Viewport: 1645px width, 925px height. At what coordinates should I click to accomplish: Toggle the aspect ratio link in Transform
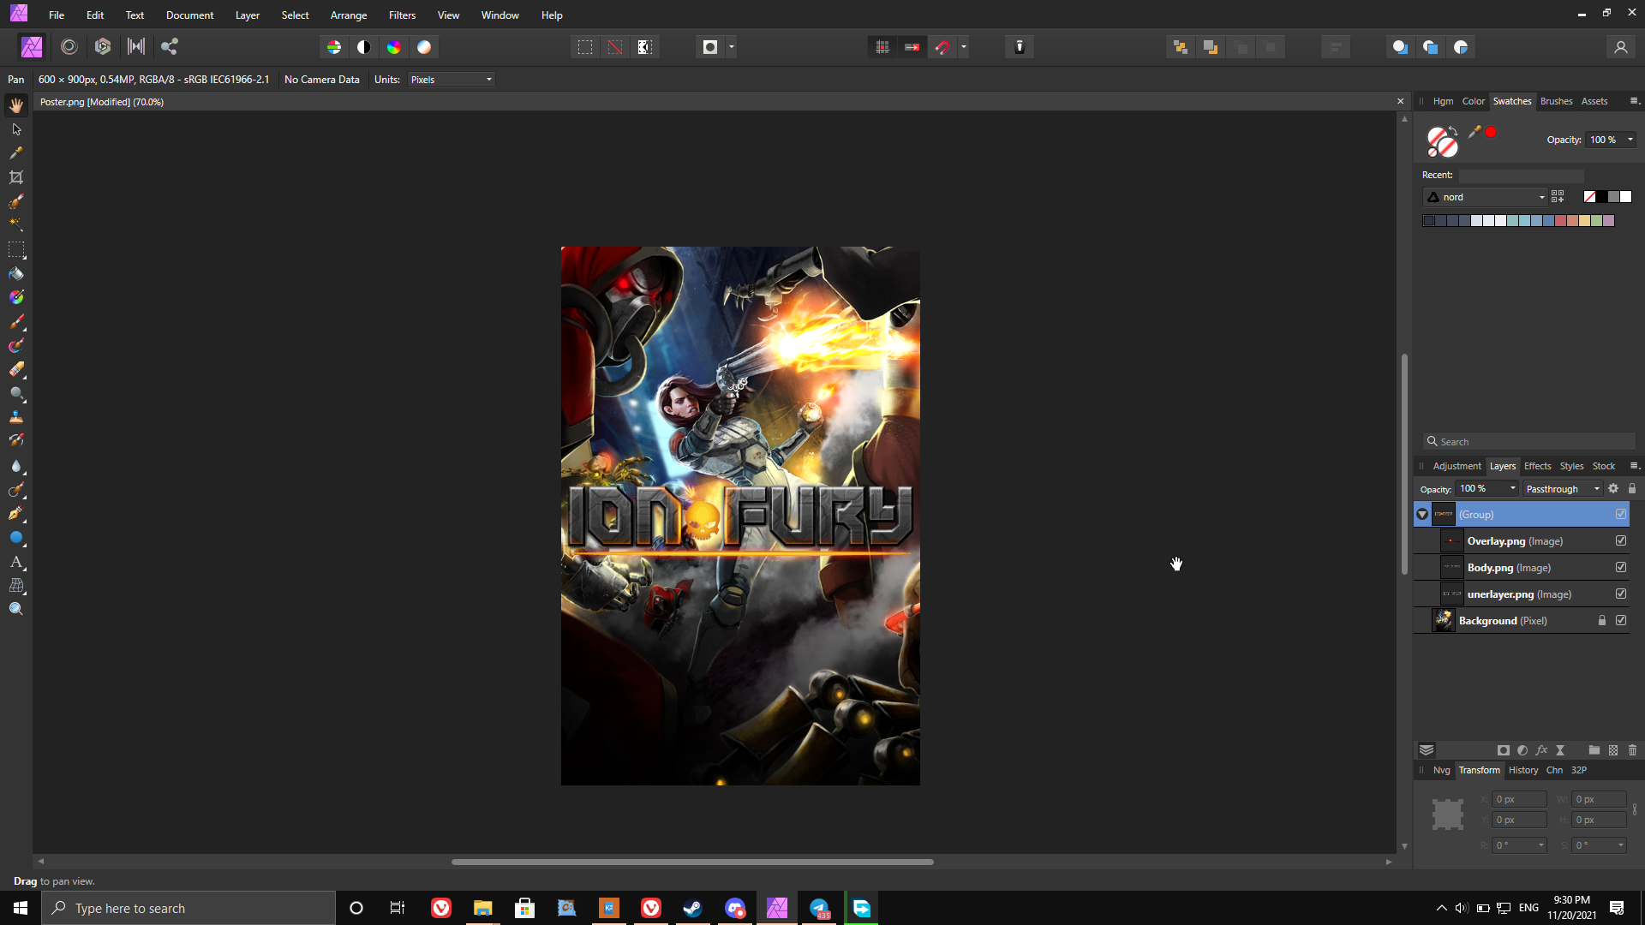pos(1635,809)
